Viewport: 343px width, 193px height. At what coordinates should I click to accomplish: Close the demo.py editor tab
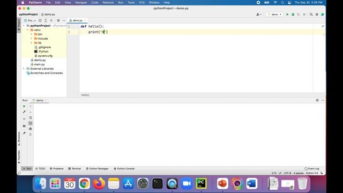coord(85,20)
